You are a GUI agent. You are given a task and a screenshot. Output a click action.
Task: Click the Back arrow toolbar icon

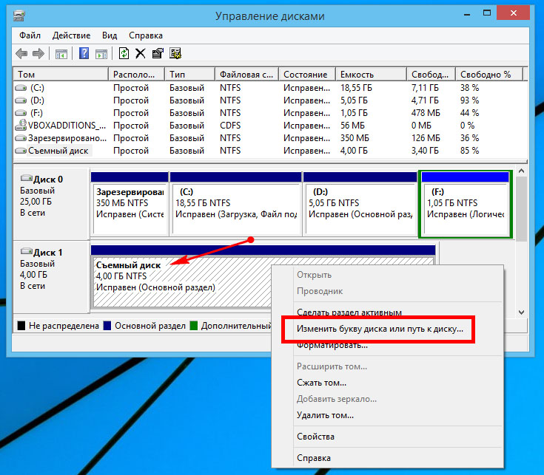21,54
